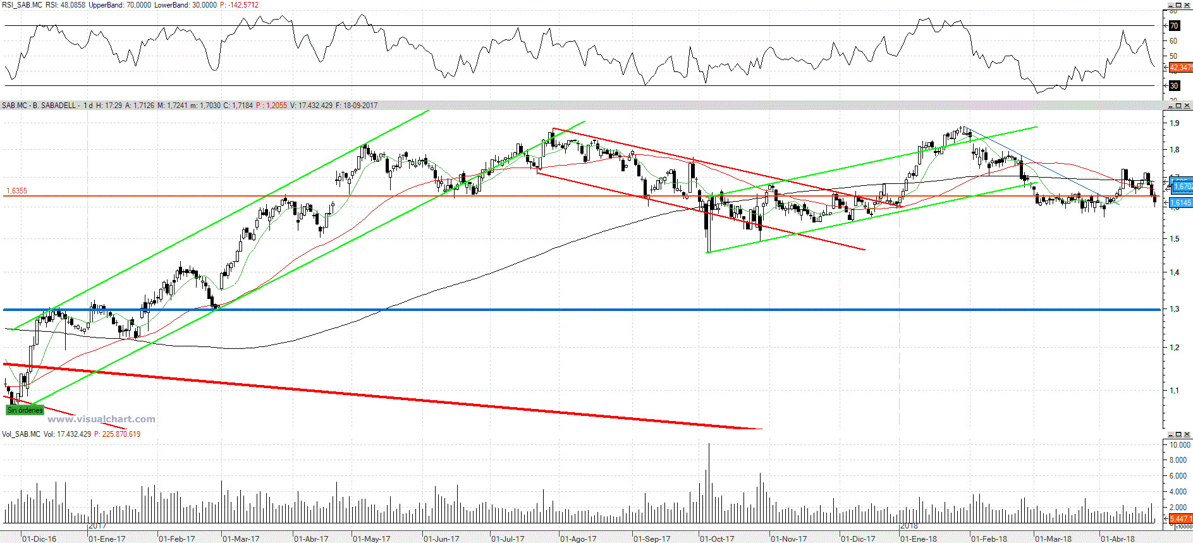This screenshot has height=543, width=1193.
Task: Click the 01-Jun-17 date on time axis
Action: point(441,539)
